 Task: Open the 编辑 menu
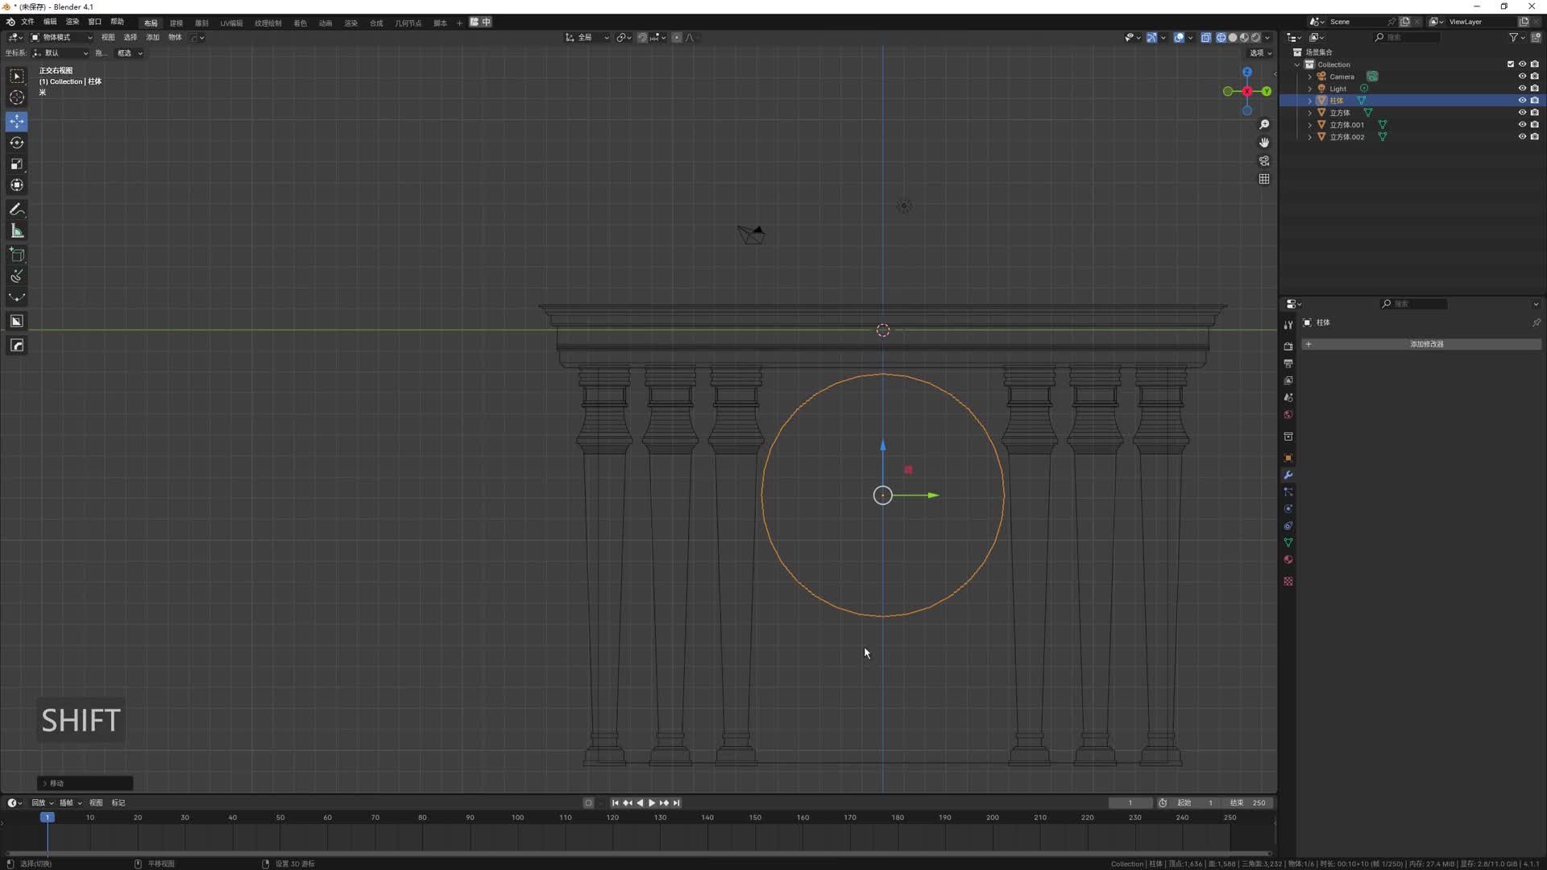[50, 22]
